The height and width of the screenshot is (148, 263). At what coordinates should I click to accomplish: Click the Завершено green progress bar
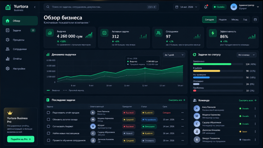click(x=212, y=64)
